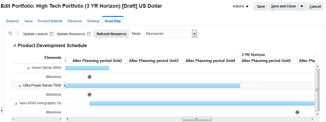
Task: Click the Ultra Power Server bar overflow arrow
Action: [x=64, y=85]
